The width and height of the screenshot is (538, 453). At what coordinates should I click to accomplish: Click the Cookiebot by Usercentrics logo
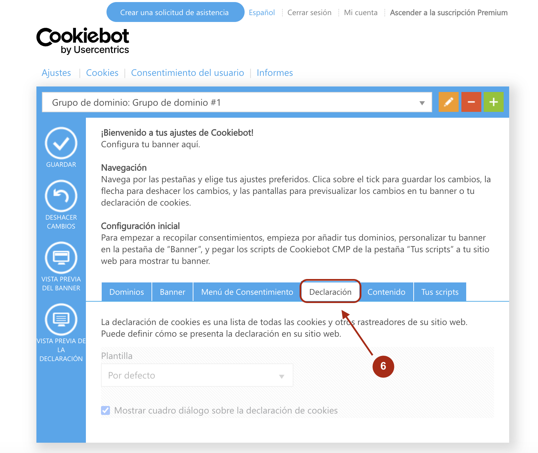click(83, 41)
